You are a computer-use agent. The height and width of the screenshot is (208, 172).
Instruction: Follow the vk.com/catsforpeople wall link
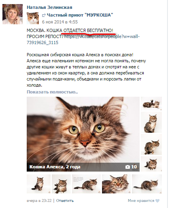(83, 40)
